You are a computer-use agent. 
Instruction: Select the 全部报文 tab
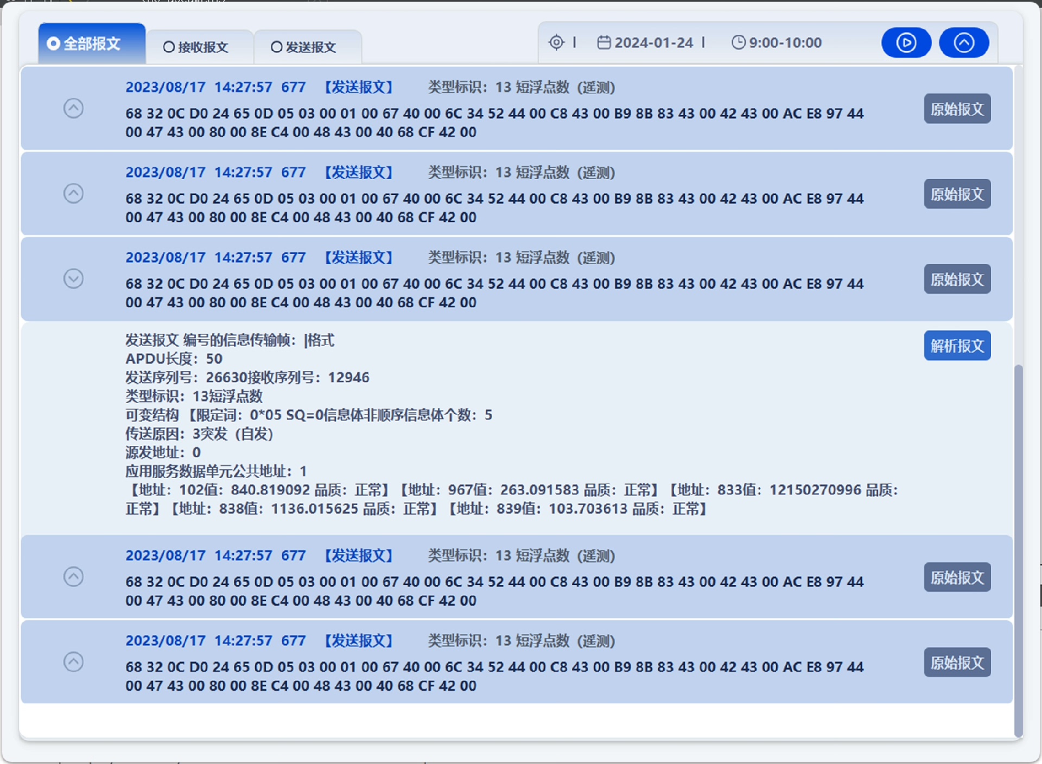pos(92,43)
